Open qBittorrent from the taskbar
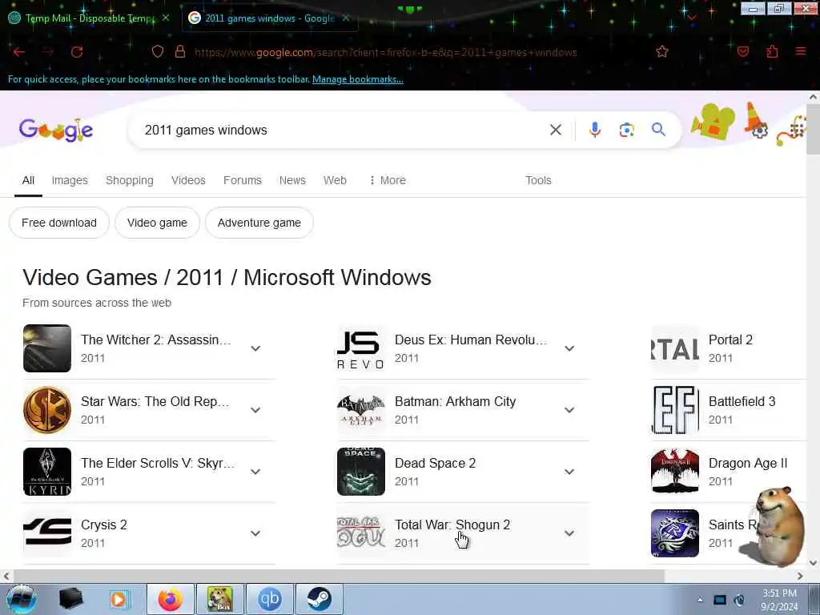Viewport: 820px width, 615px height. tap(270, 599)
